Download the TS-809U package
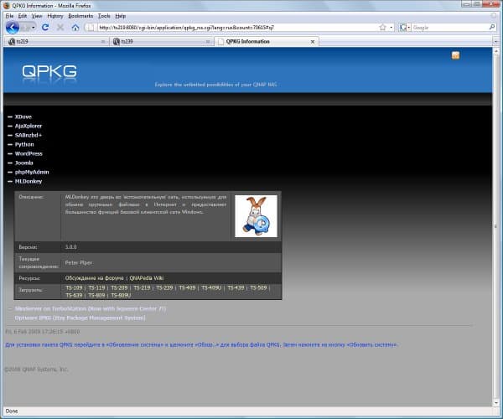503x419 pixels. point(121,295)
